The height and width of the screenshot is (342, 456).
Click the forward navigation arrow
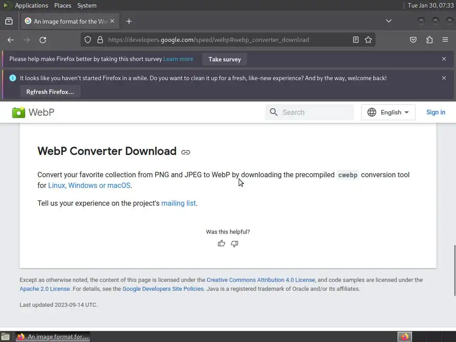[27, 40]
